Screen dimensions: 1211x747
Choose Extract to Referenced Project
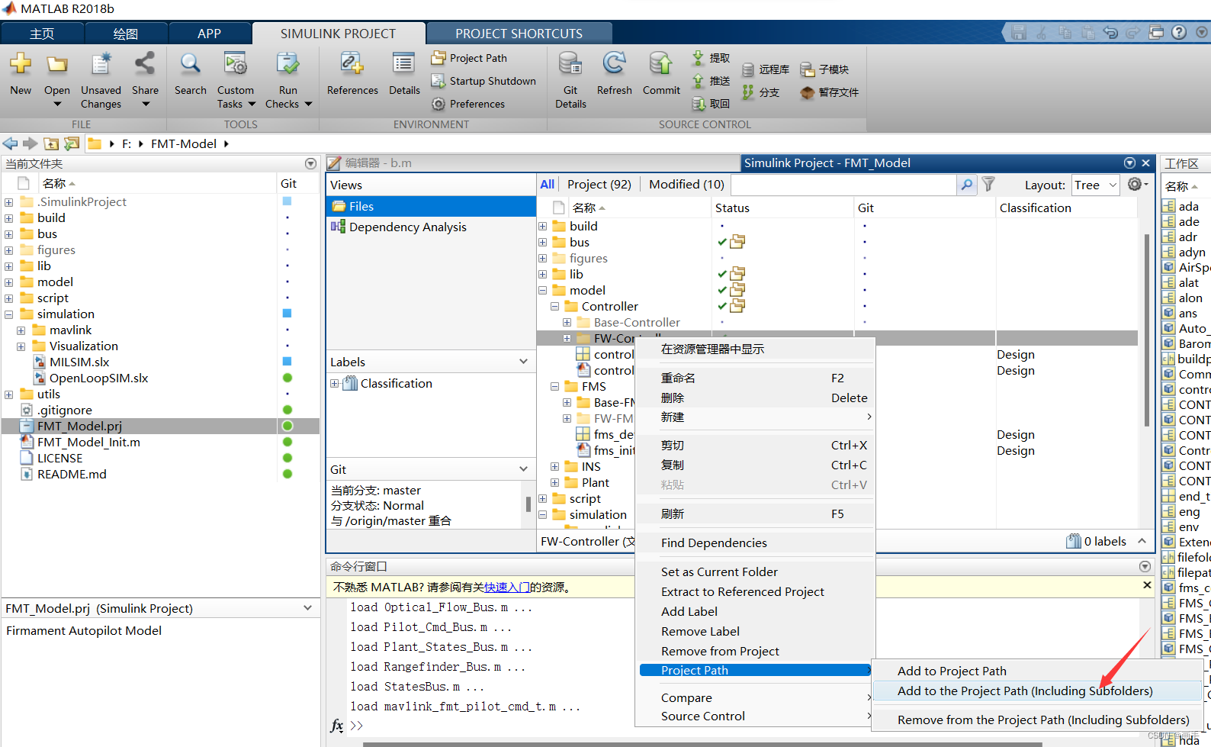742,591
